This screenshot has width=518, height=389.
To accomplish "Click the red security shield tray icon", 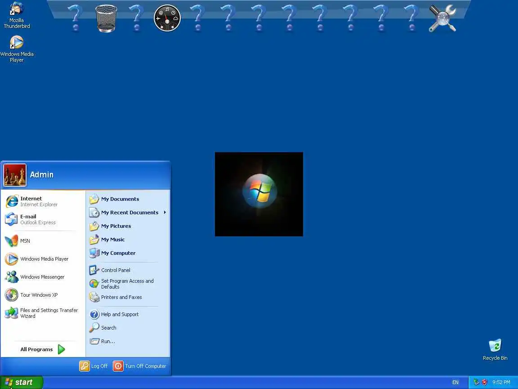I will click(484, 382).
